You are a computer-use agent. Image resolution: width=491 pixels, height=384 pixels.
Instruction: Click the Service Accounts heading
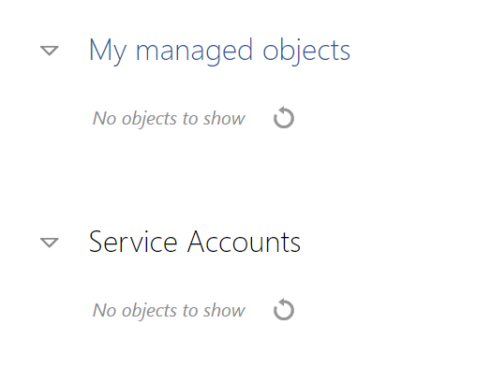pyautogui.click(x=195, y=242)
